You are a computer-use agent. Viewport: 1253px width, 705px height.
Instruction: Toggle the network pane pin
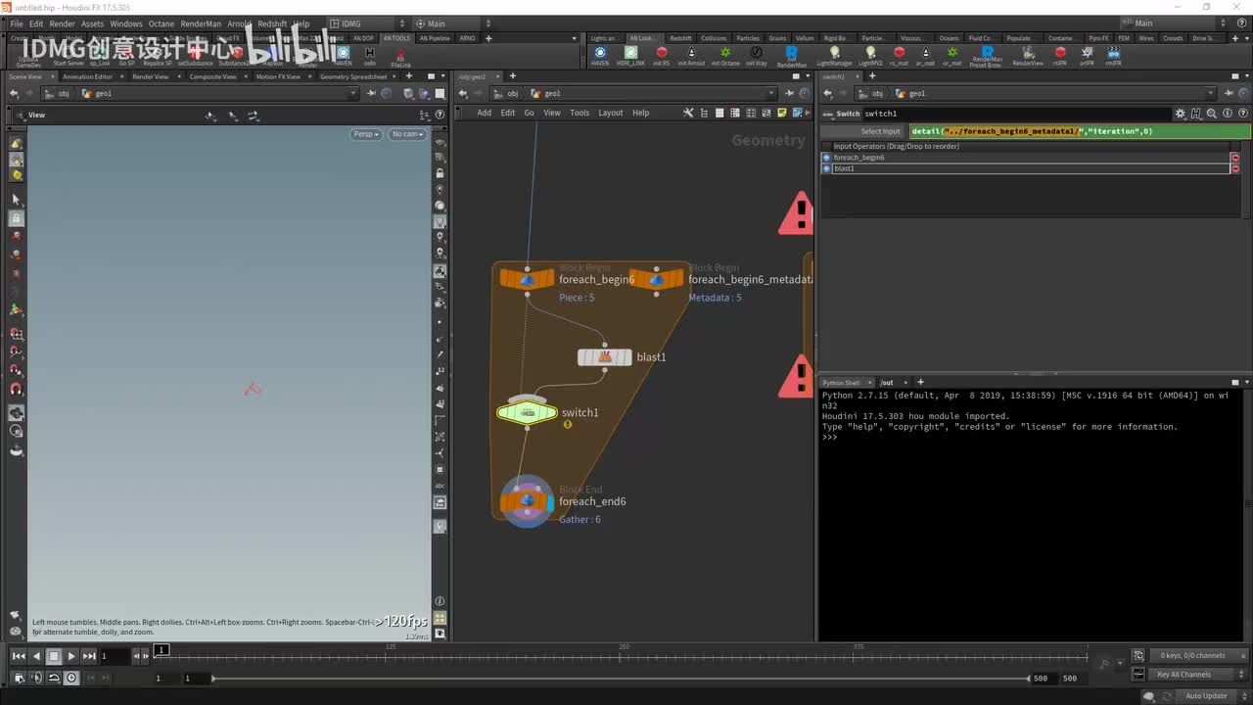788,94
